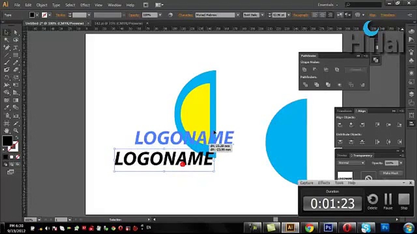
Task: Select the Zoom tool
Action: [x=15, y=130]
